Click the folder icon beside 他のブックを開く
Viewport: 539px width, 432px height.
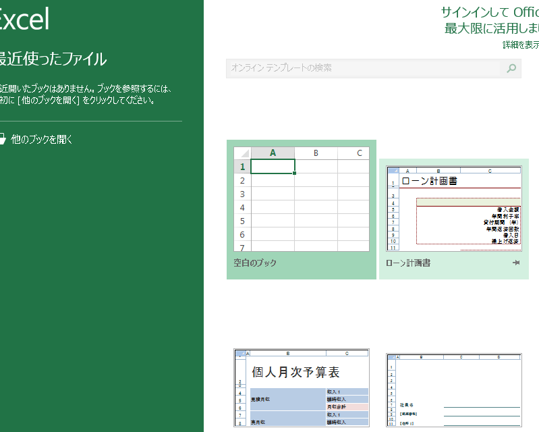coord(2,139)
